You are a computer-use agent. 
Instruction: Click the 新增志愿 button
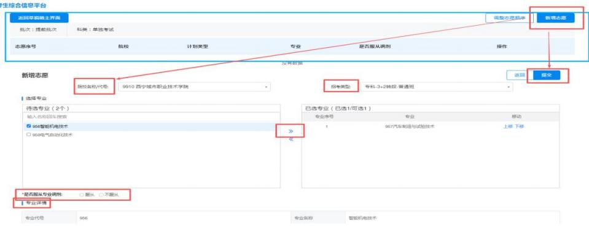pos(556,18)
